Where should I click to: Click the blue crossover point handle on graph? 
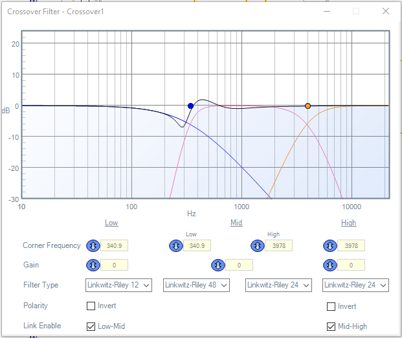tap(190, 106)
